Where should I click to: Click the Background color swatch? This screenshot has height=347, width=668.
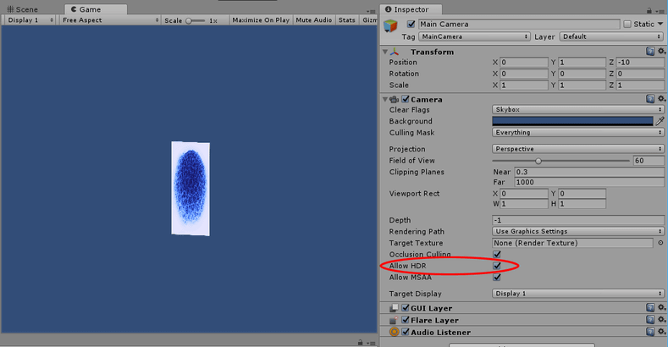[572, 121]
